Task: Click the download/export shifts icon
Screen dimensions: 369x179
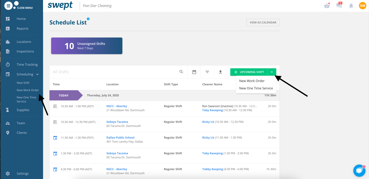Action: click(x=220, y=72)
